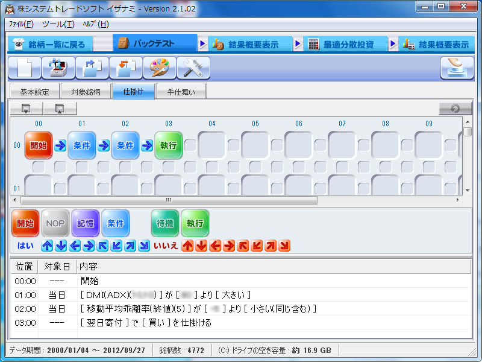Choose the blue はい up-left diagonal arrow

(x=102, y=246)
